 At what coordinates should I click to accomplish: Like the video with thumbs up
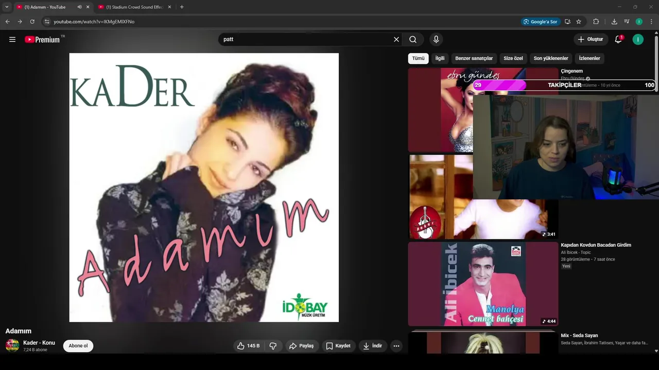[249, 346]
